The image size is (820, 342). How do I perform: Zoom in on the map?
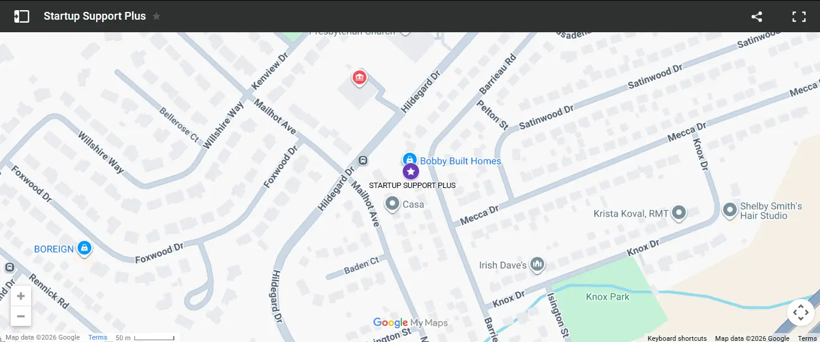21,296
